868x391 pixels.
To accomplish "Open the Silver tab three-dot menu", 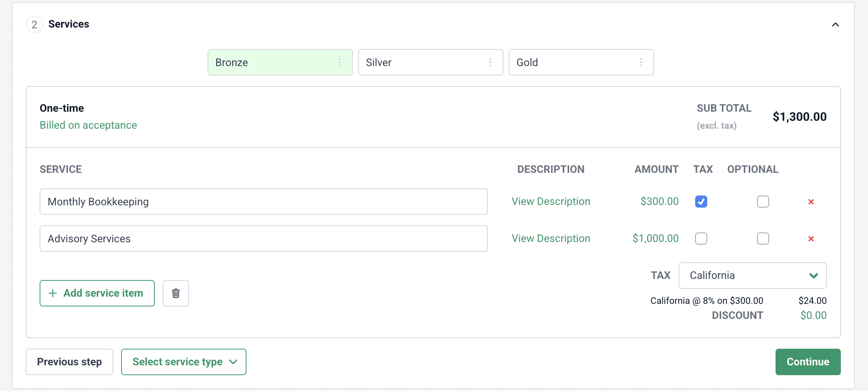I will click(490, 62).
